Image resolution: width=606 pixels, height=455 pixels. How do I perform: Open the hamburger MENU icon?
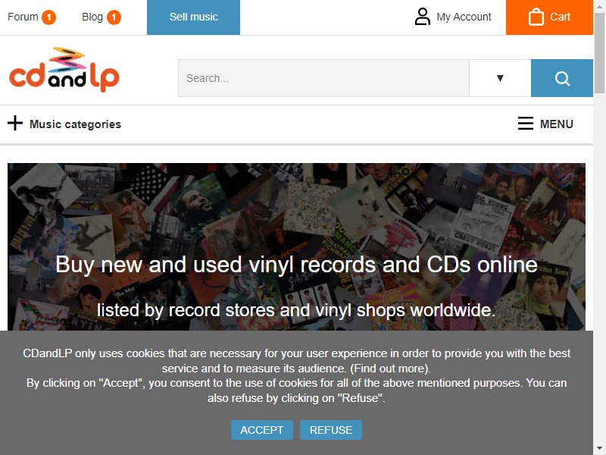tap(526, 124)
